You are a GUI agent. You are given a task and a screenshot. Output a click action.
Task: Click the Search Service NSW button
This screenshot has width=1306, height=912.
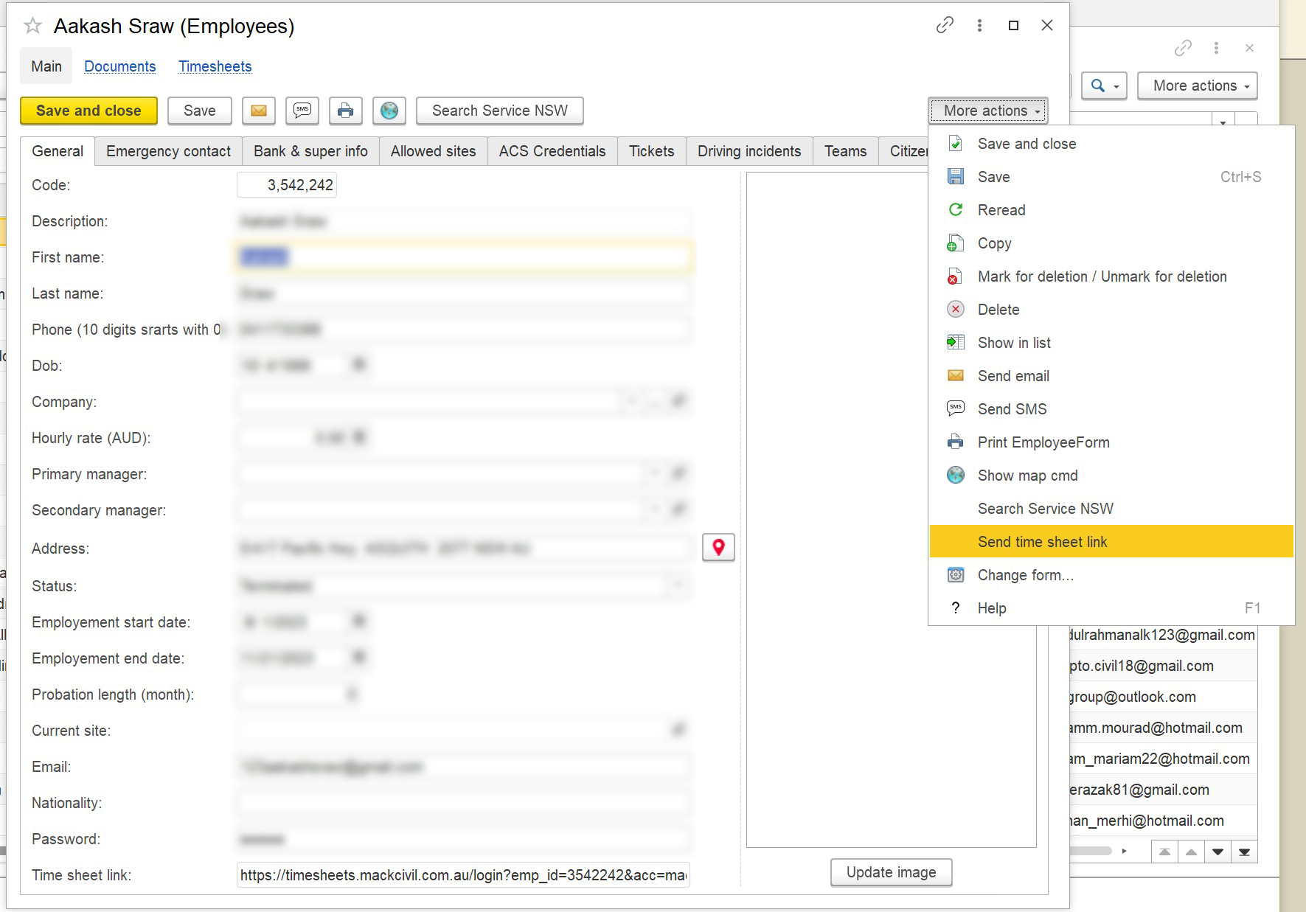[500, 111]
